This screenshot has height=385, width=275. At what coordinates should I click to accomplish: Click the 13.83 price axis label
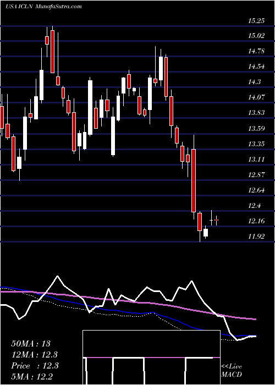(x=256, y=113)
